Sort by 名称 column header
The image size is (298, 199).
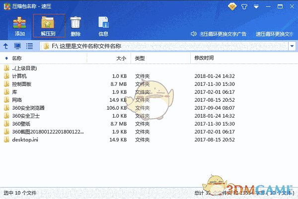click(17, 58)
